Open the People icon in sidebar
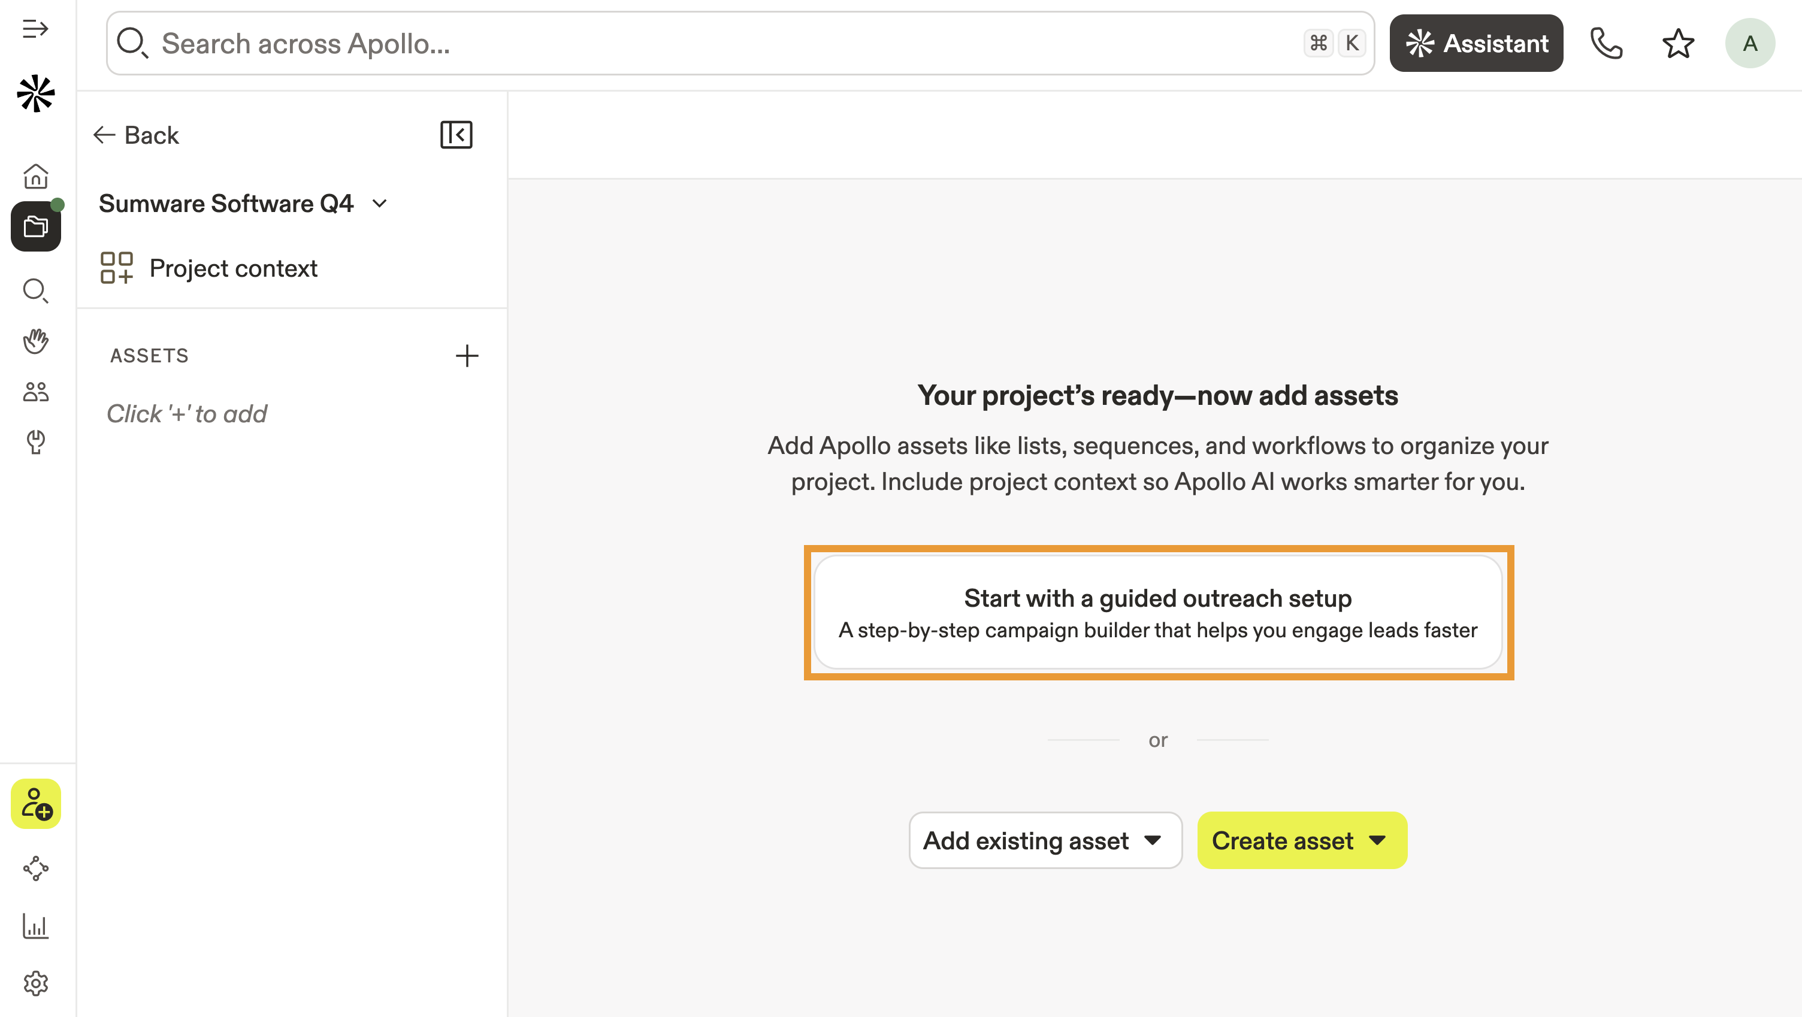Viewport: 1802px width, 1017px height. tap(36, 392)
